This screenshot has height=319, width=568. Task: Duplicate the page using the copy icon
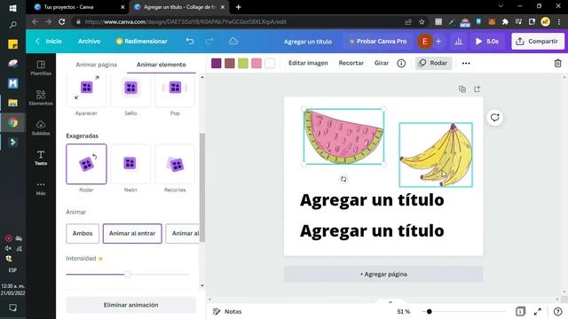pos(462,89)
